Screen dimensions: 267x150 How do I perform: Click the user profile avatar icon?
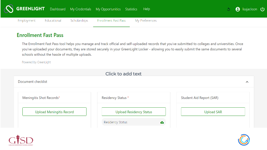(x=238, y=9)
